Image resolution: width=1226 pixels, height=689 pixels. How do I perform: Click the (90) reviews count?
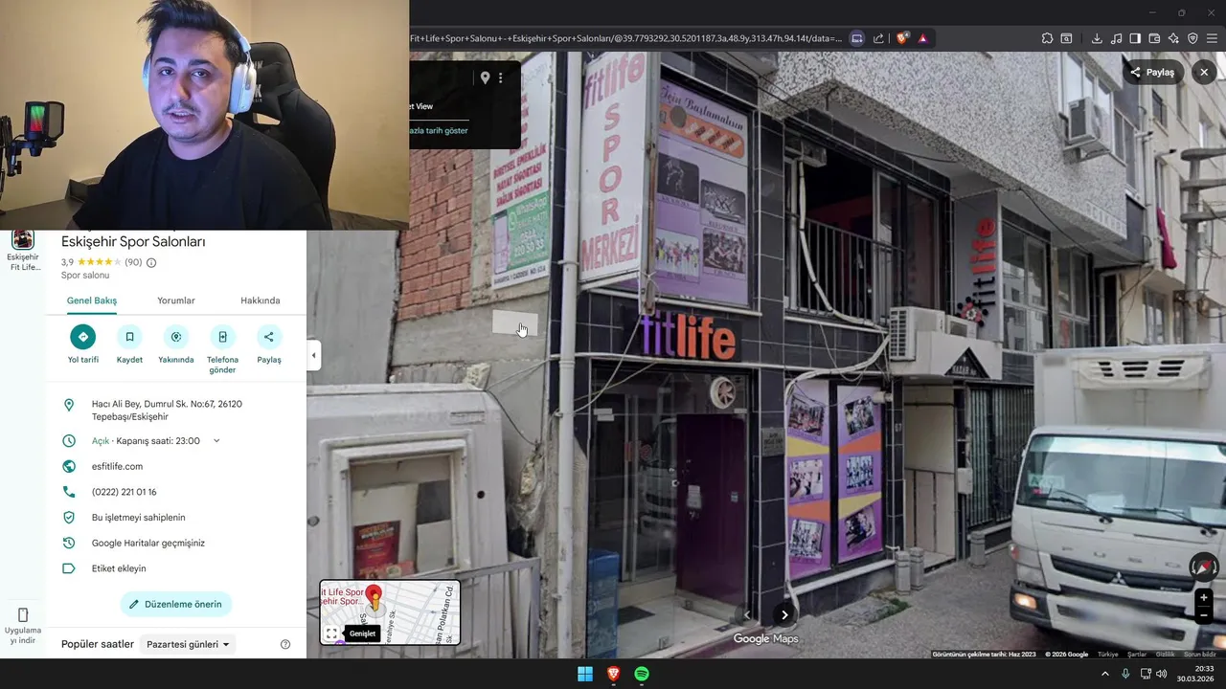[x=133, y=262]
